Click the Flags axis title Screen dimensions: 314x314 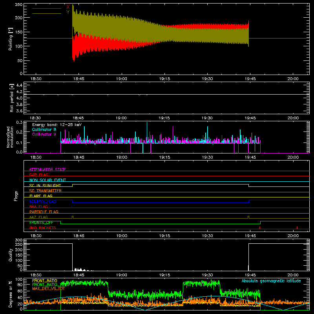pyautogui.click(x=16, y=196)
